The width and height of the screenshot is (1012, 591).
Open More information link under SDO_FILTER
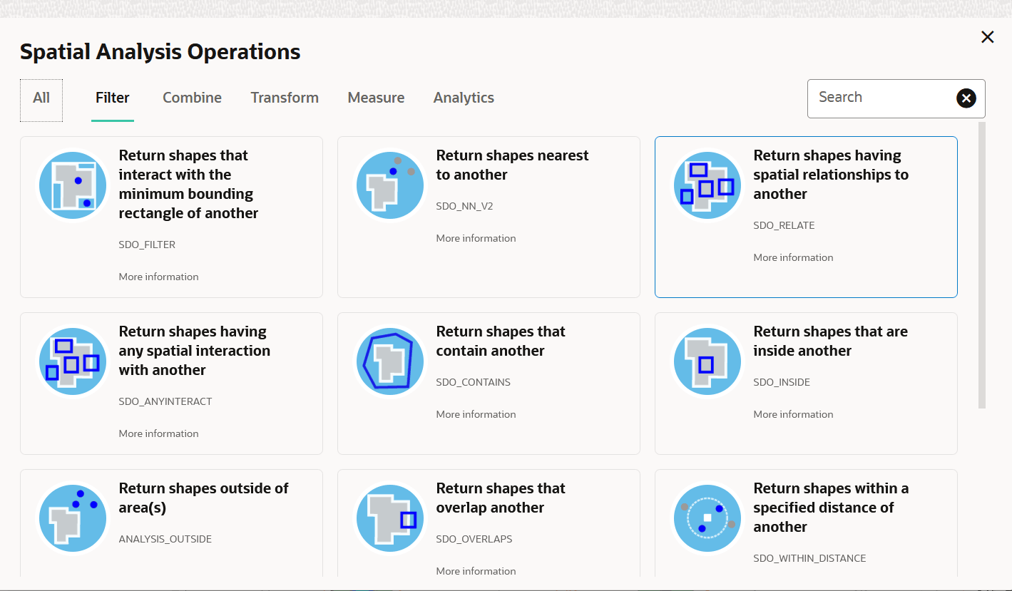(x=158, y=277)
